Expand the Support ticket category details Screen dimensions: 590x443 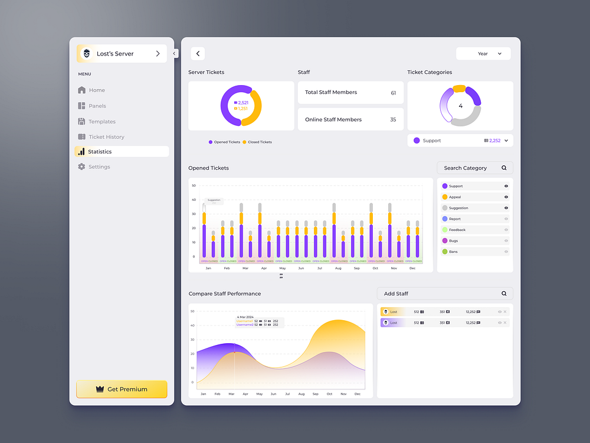[x=507, y=140]
